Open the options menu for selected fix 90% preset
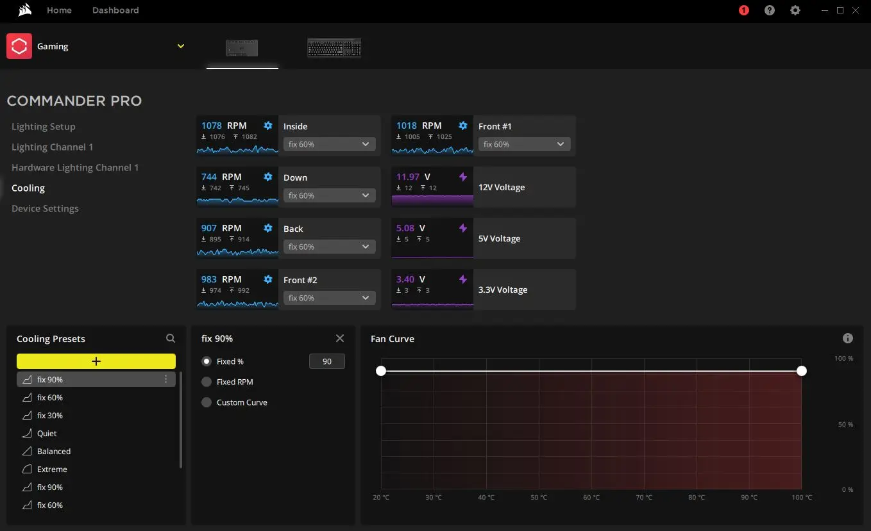The width and height of the screenshot is (871, 531). pyautogui.click(x=165, y=379)
